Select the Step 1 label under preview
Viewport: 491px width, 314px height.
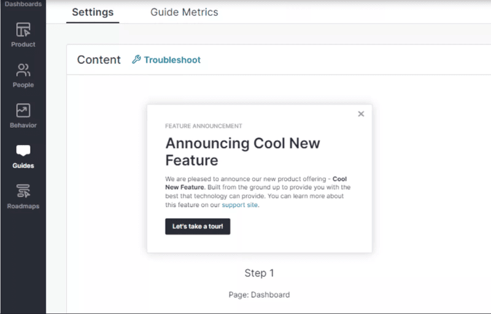click(x=259, y=273)
